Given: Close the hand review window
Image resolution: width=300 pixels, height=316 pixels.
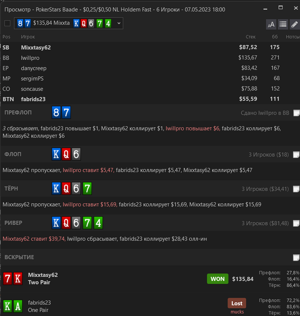Looking at the screenshot, I should [x=296, y=8].
